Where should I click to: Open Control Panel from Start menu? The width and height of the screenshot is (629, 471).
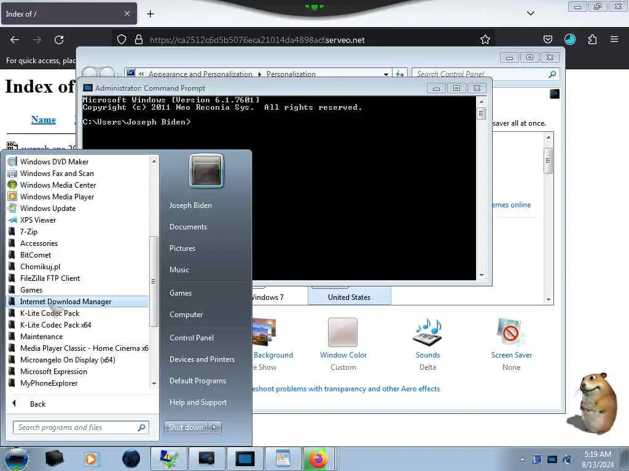click(192, 338)
